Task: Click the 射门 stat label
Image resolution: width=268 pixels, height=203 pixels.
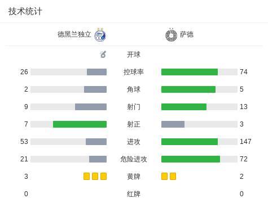Action: point(134,107)
